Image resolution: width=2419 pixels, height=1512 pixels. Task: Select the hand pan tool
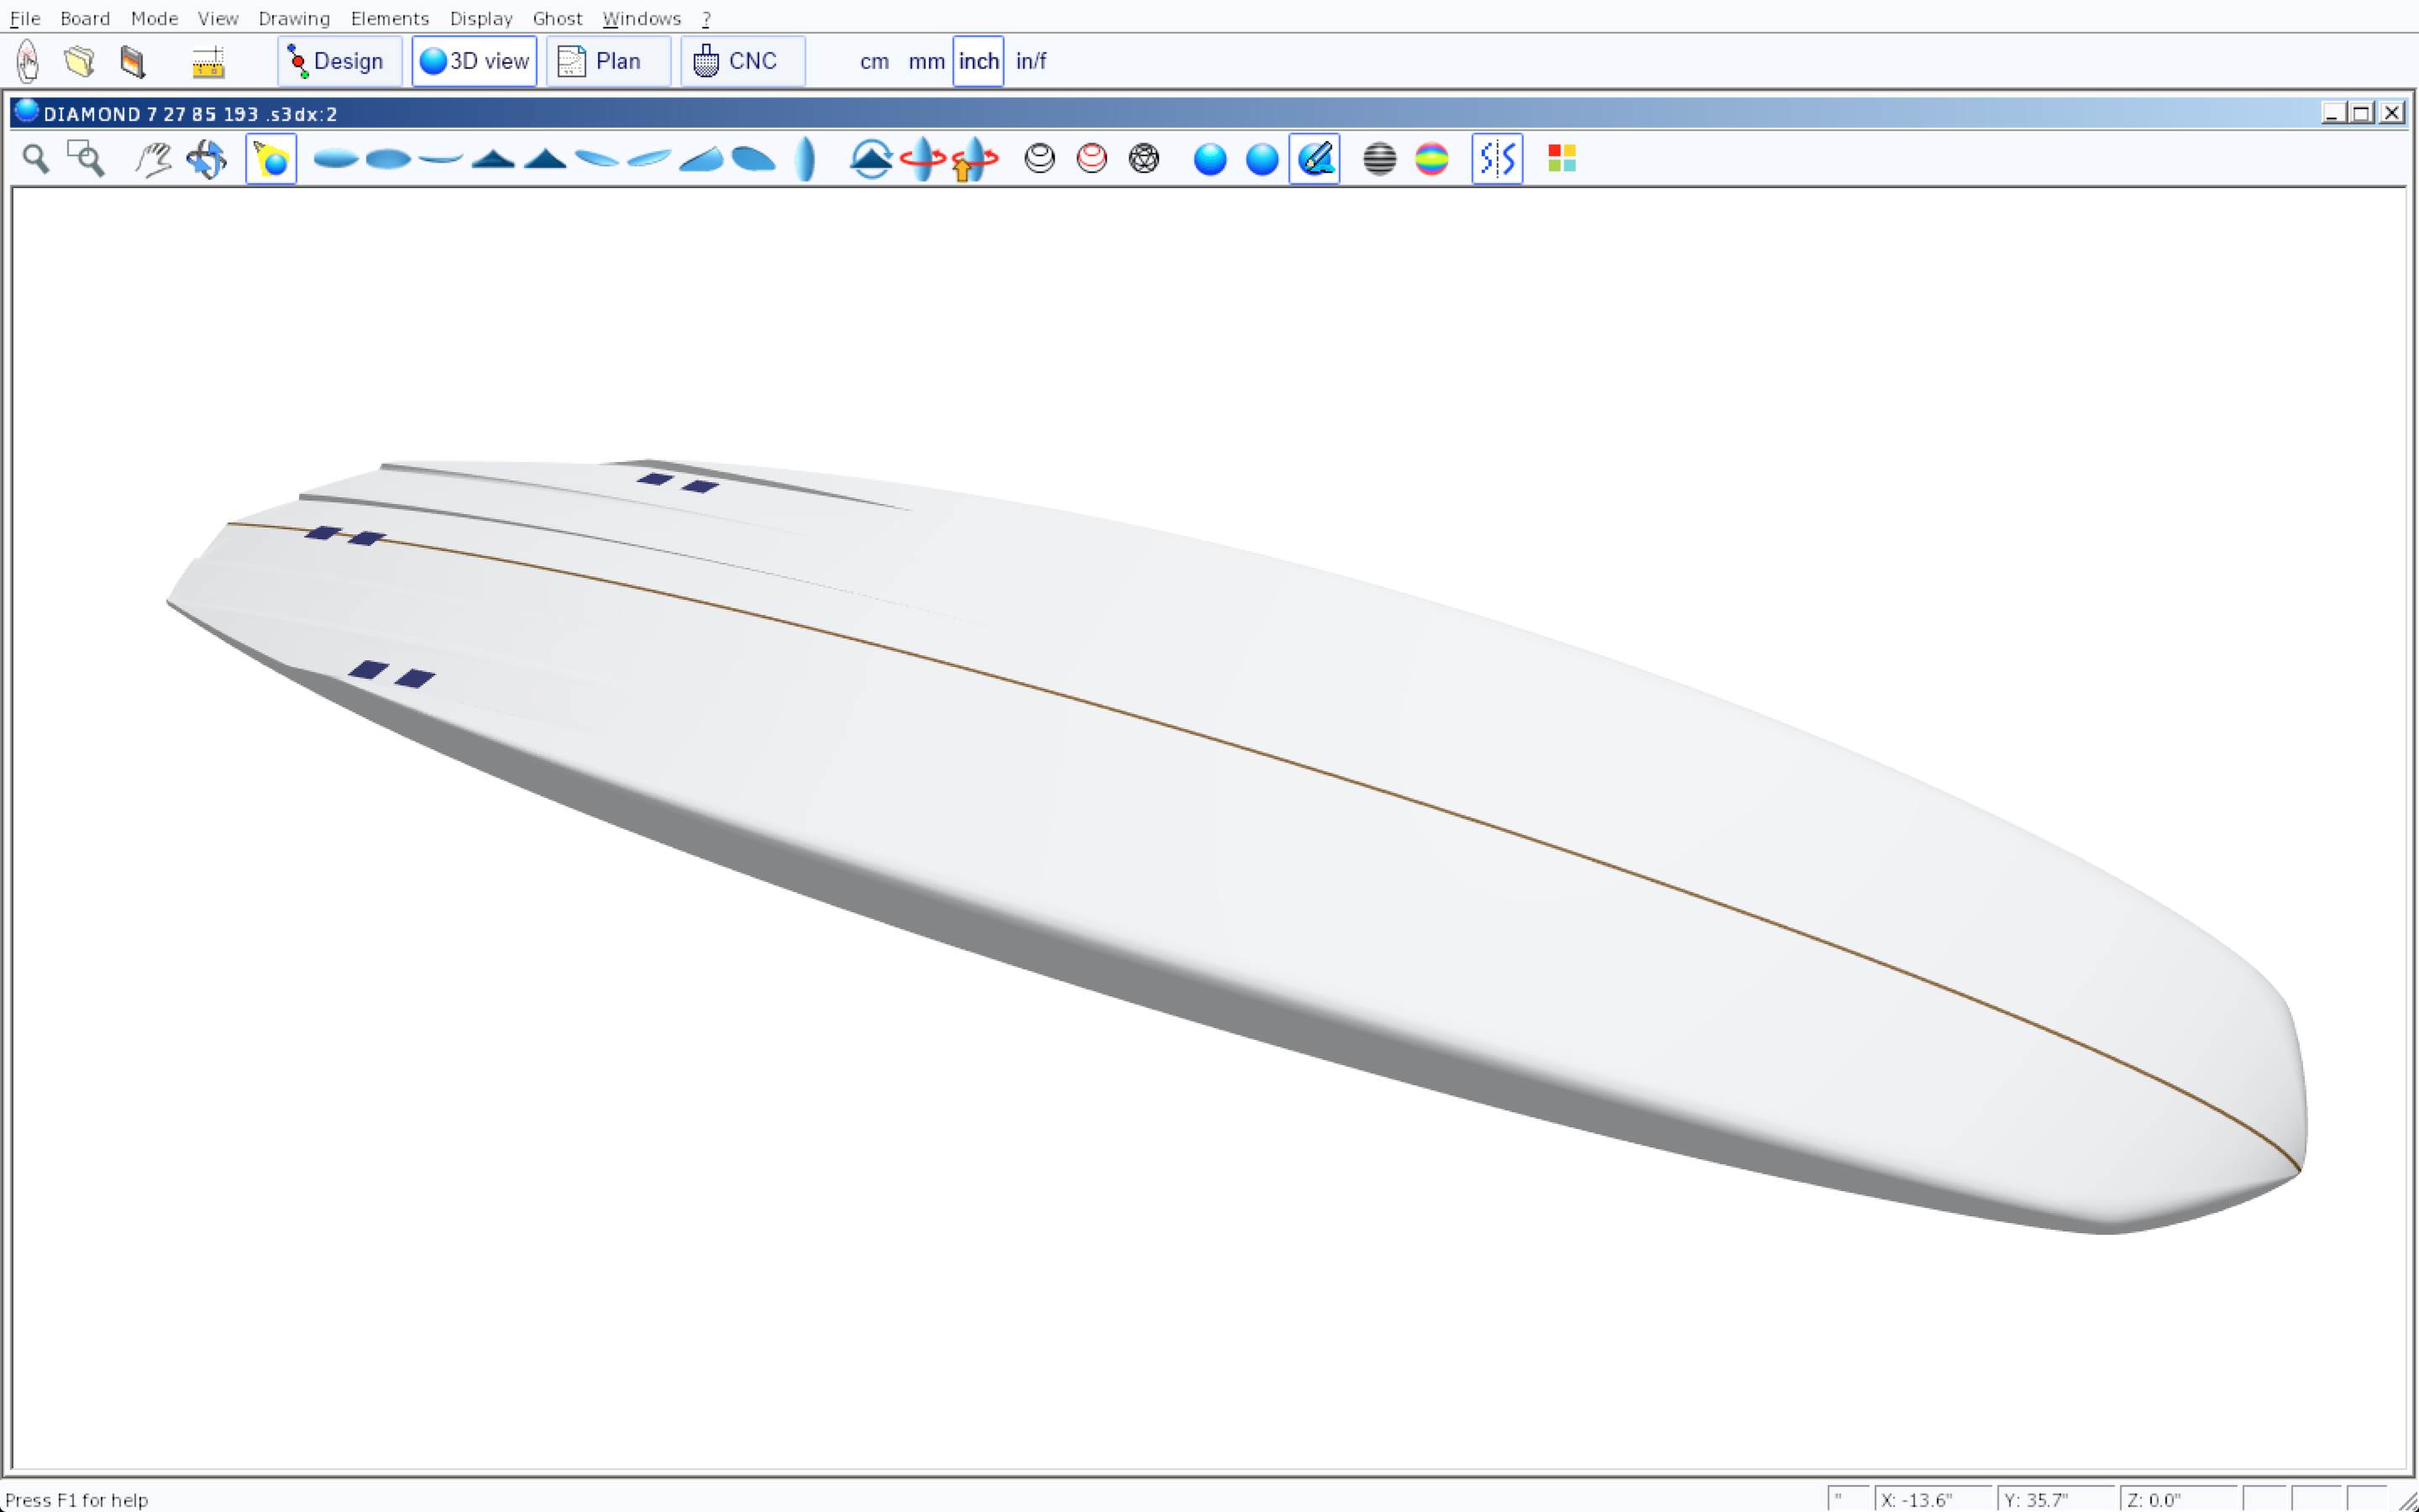pyautogui.click(x=153, y=159)
